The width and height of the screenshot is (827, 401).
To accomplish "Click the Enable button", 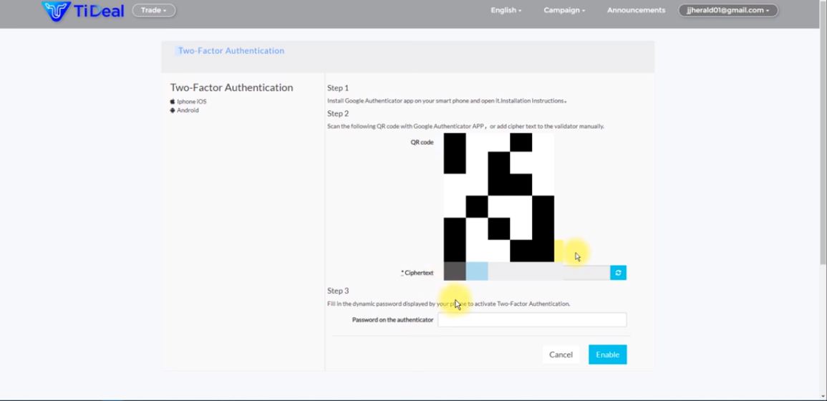I will tap(608, 354).
